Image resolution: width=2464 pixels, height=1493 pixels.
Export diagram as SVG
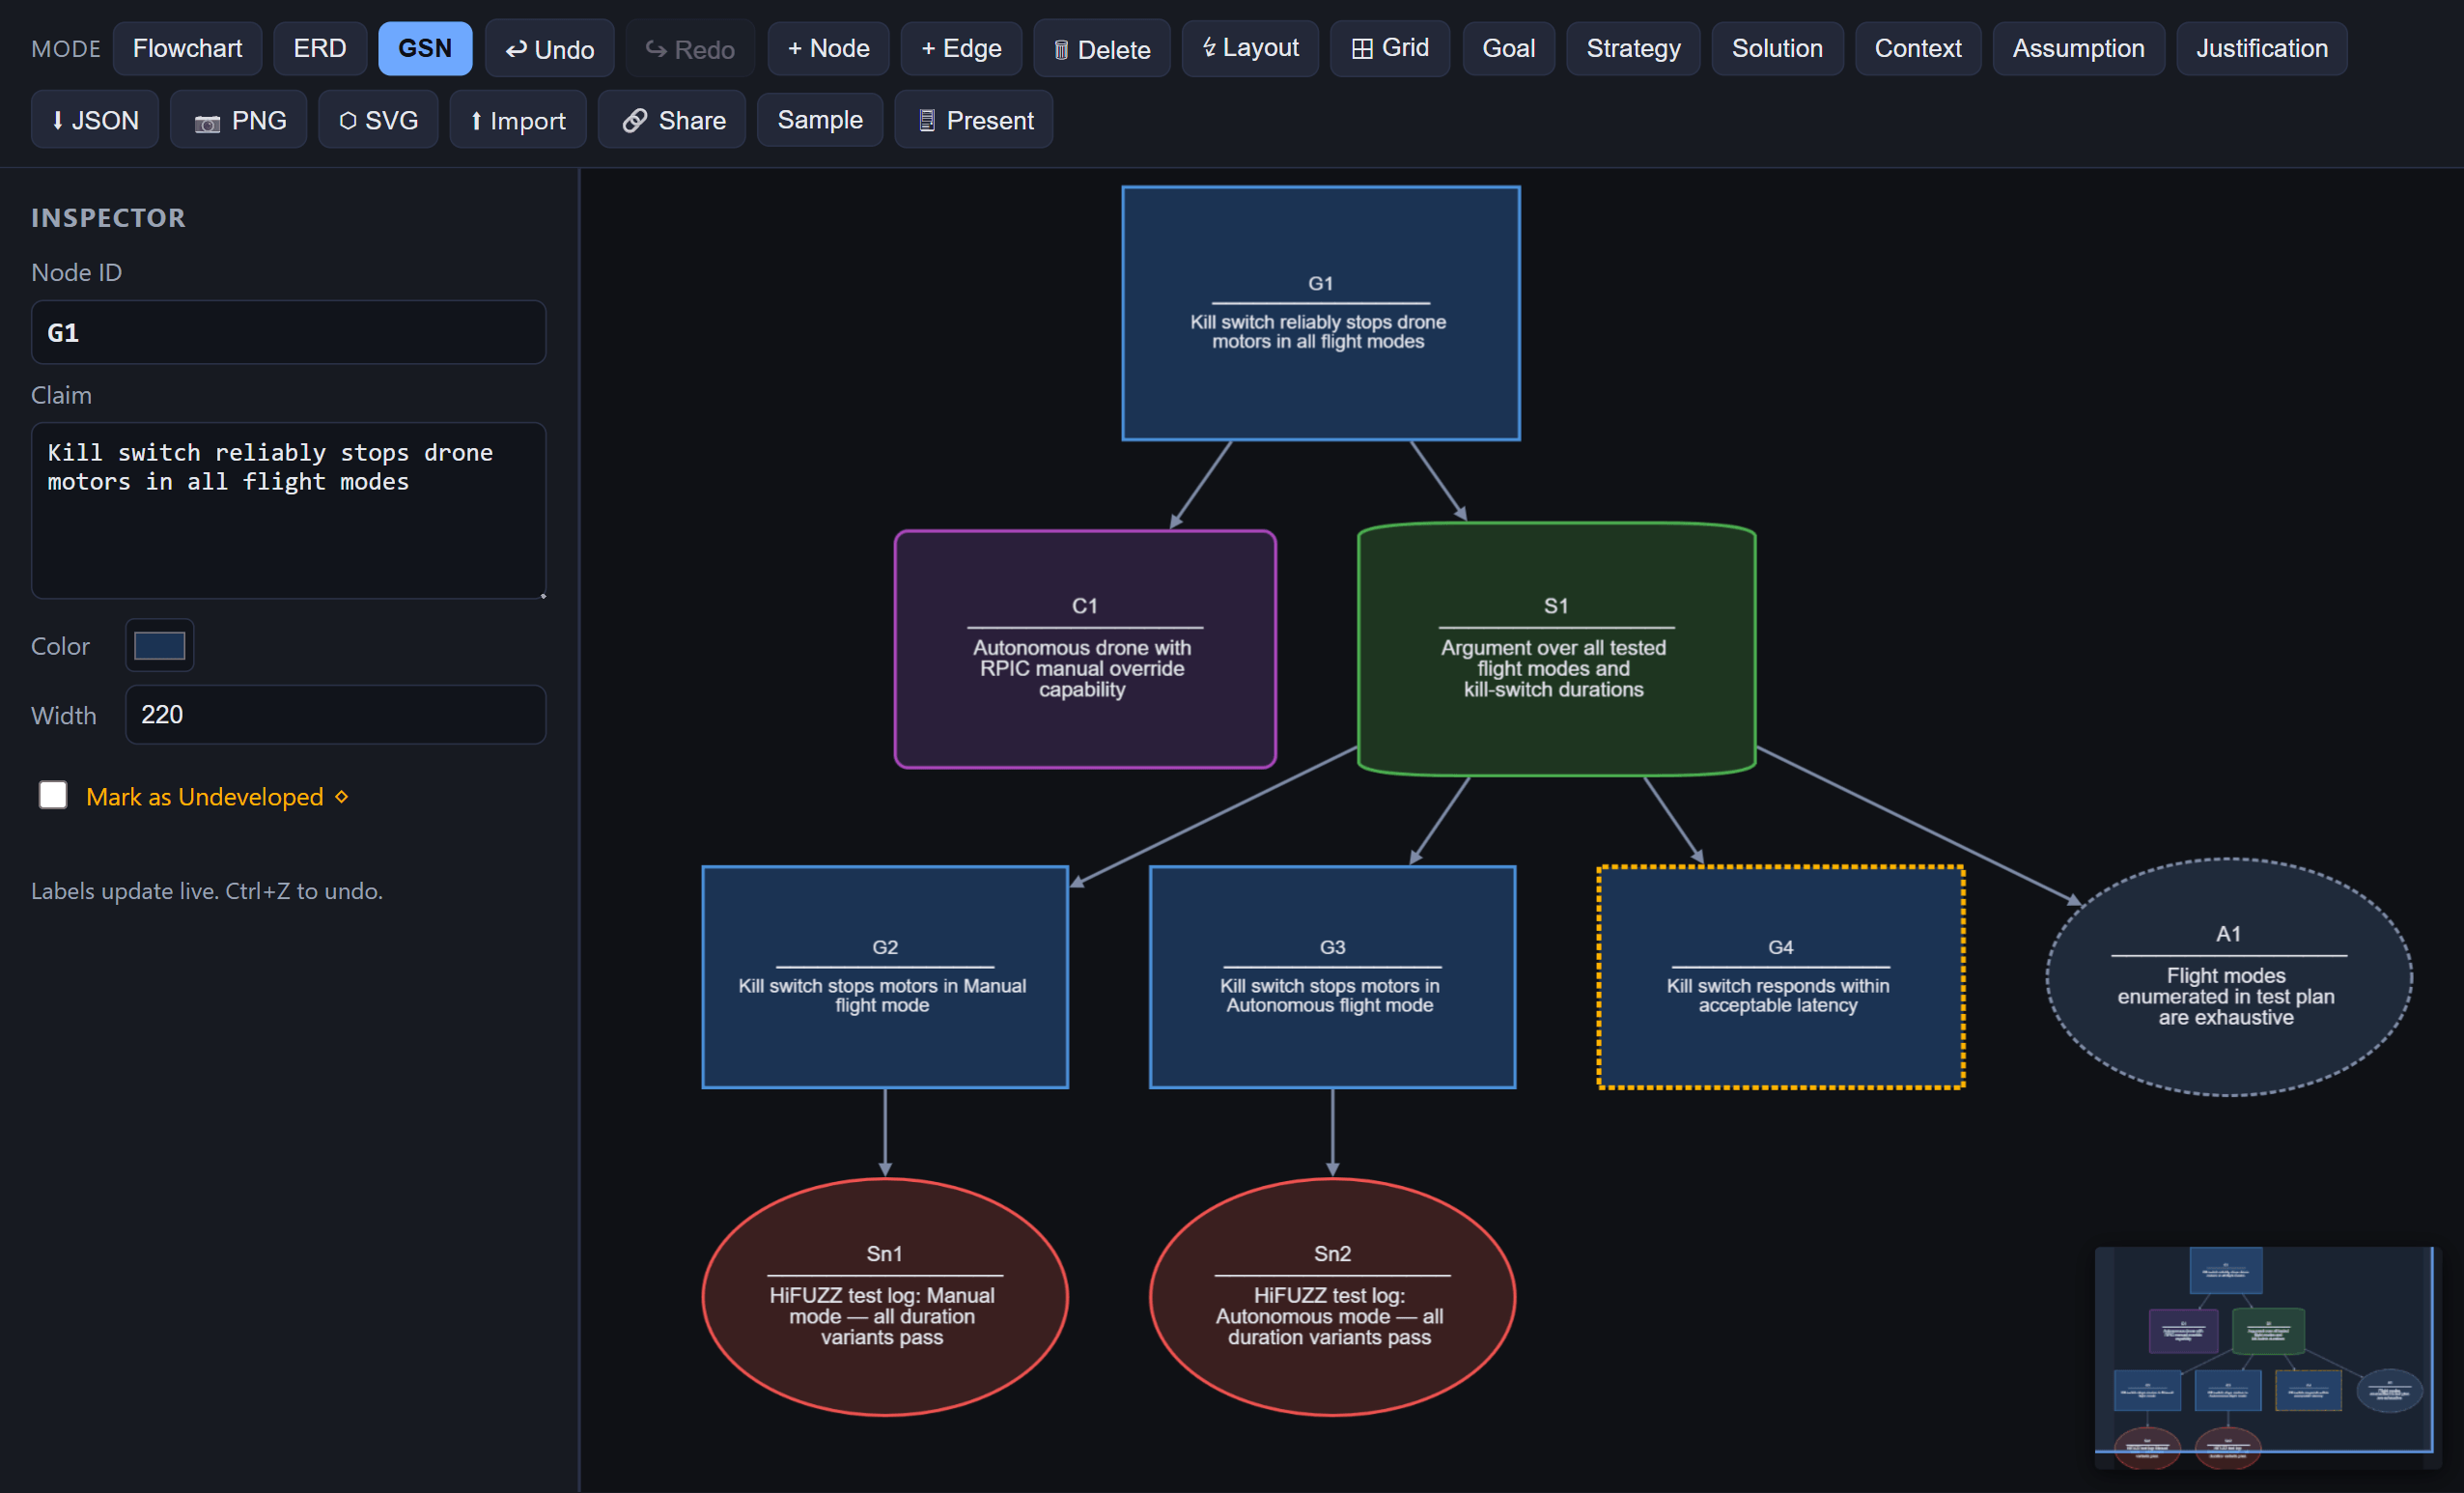point(378,120)
